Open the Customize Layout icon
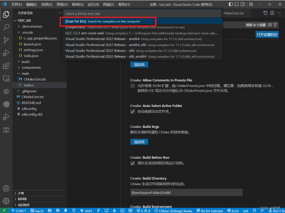 (251, 4)
